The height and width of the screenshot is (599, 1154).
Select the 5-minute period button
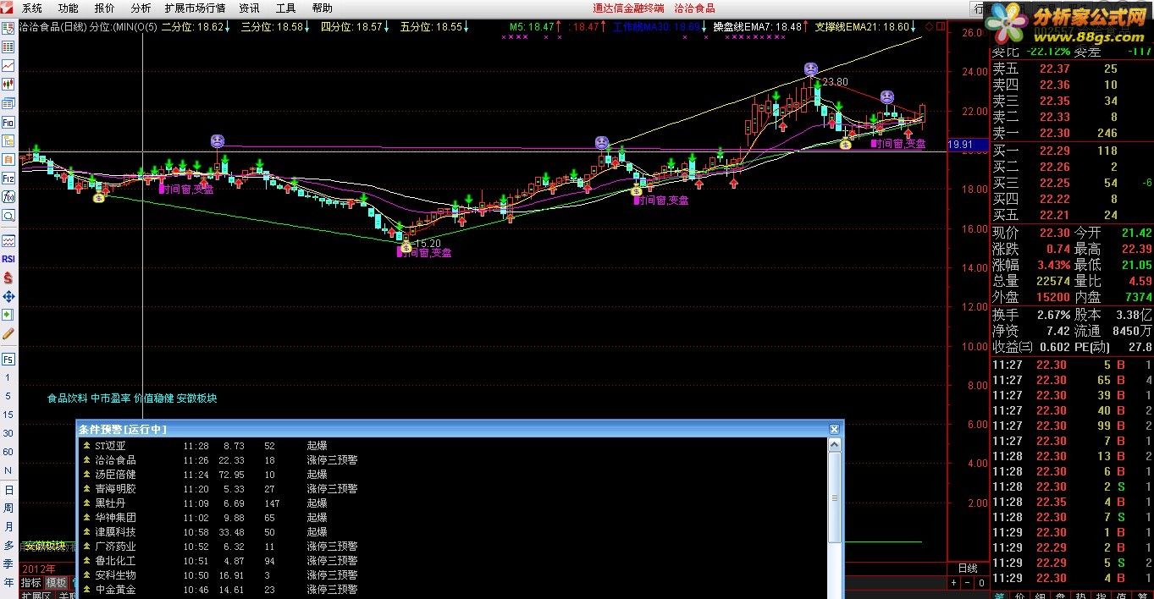(8, 396)
